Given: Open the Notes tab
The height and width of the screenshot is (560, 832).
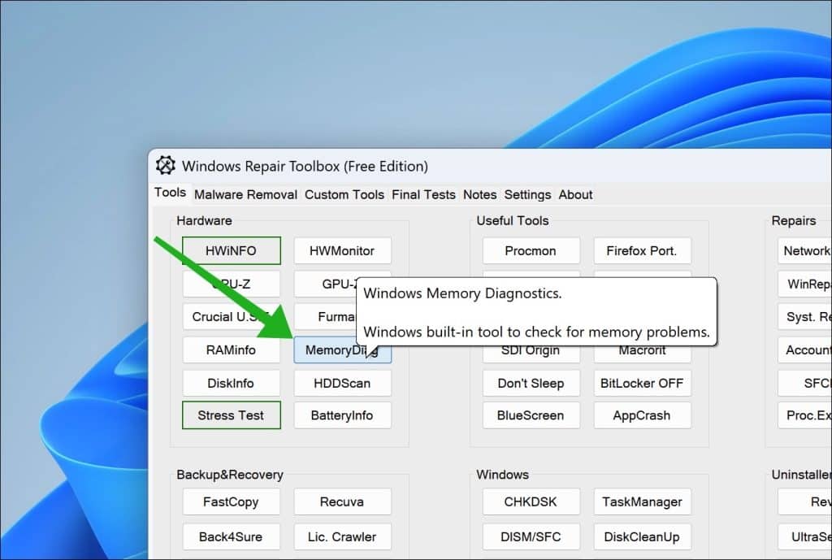Looking at the screenshot, I should coord(479,194).
